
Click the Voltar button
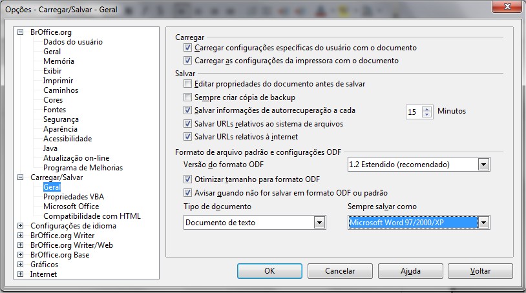480,271
